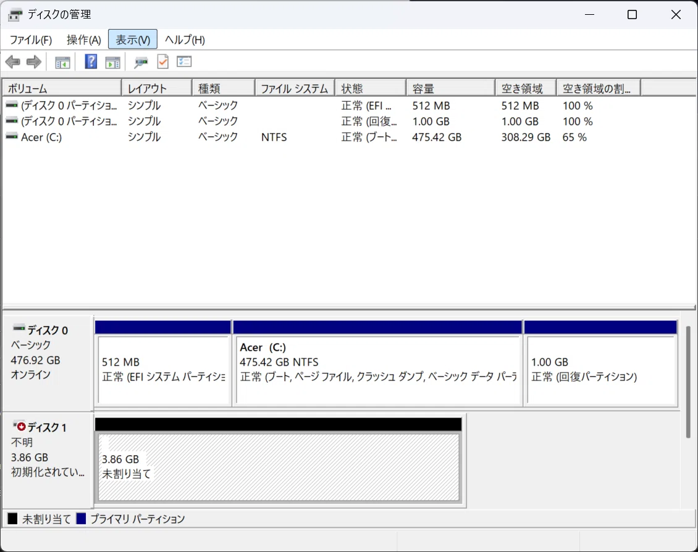Click the オンライン status under ディスク 0
The height and width of the screenshot is (552, 698).
point(31,374)
